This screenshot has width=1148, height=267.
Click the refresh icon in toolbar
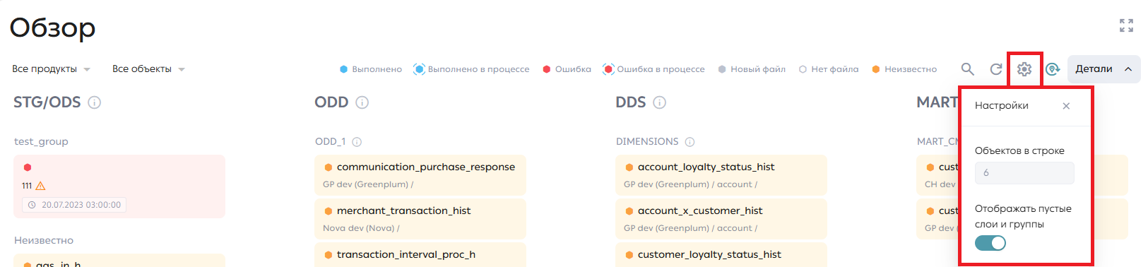pos(996,69)
